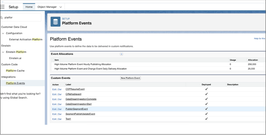Viewport: 266px width, 135px height.
Task: Click the Allocation column header
Action: pyautogui.click(x=253, y=60)
